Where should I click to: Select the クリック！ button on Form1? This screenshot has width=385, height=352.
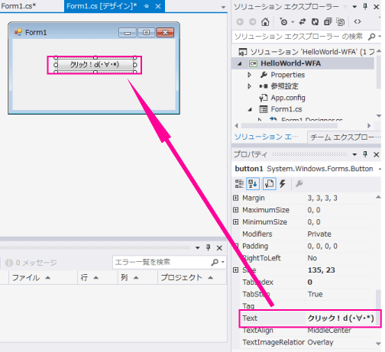(95, 65)
